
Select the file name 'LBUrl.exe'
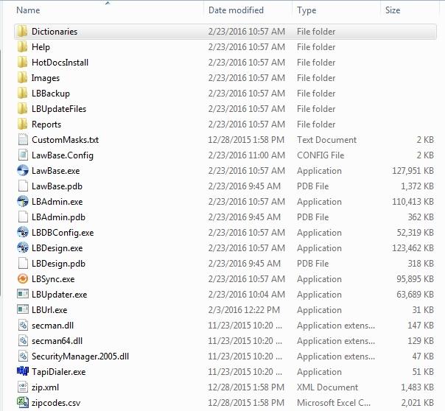coord(49,310)
